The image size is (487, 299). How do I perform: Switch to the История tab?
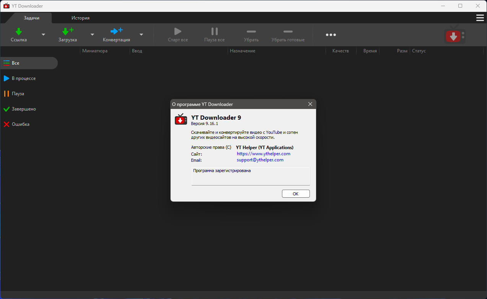pos(80,18)
